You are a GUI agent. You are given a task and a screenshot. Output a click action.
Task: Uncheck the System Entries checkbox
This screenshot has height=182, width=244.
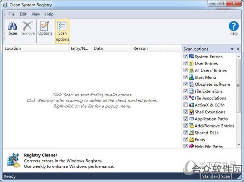(x=185, y=56)
